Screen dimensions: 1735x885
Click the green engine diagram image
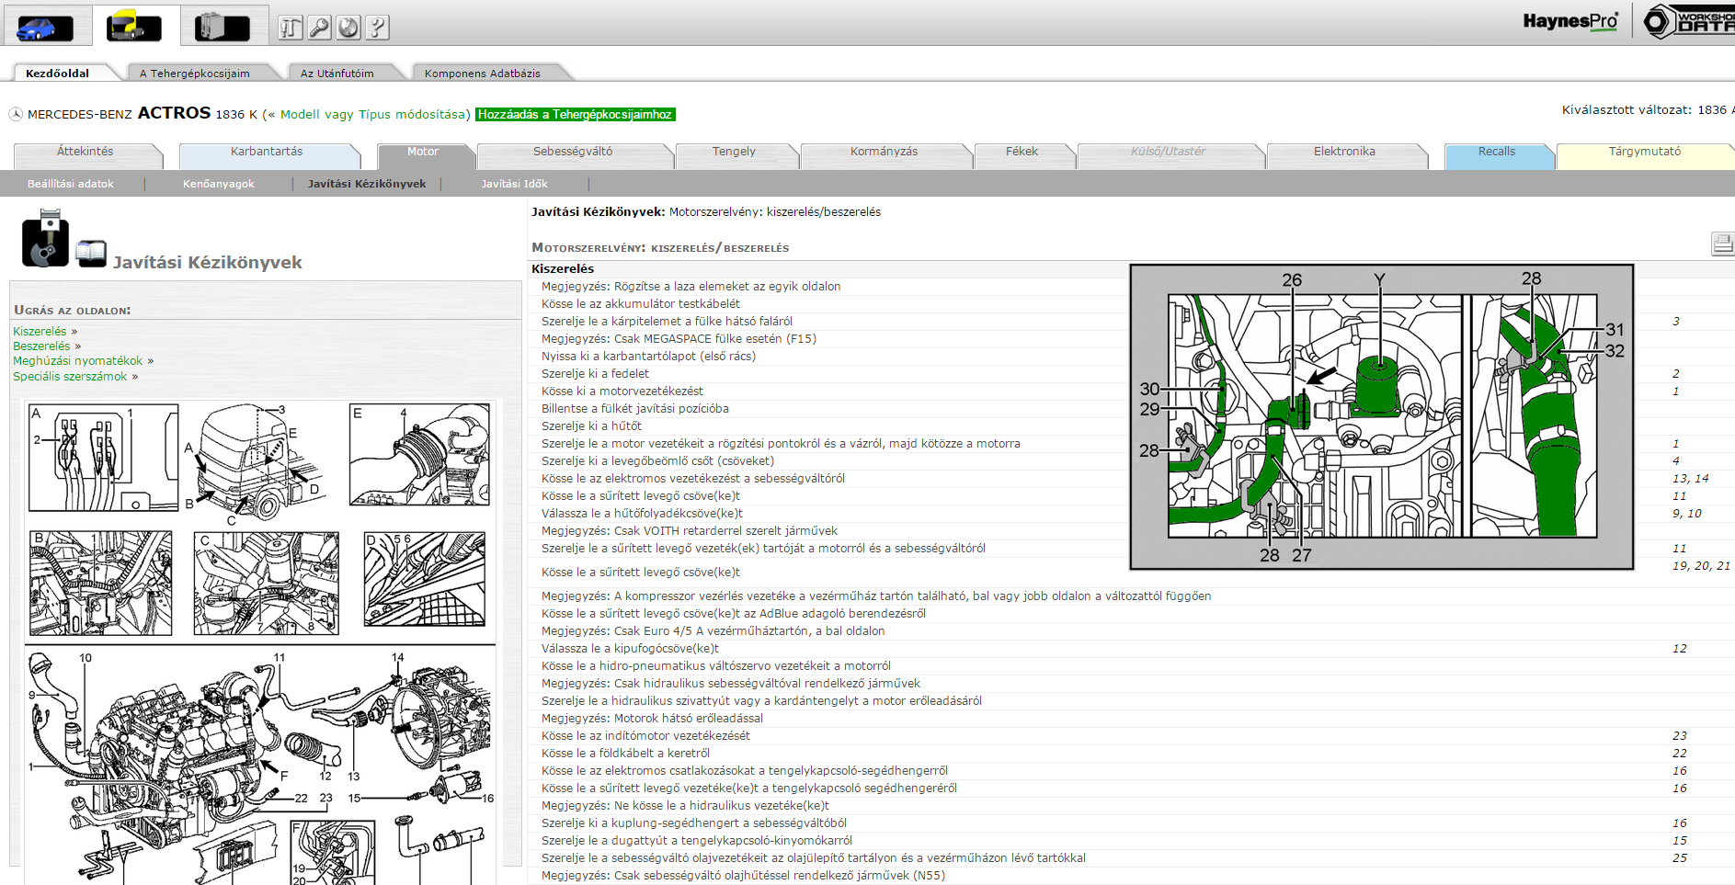click(x=1381, y=416)
